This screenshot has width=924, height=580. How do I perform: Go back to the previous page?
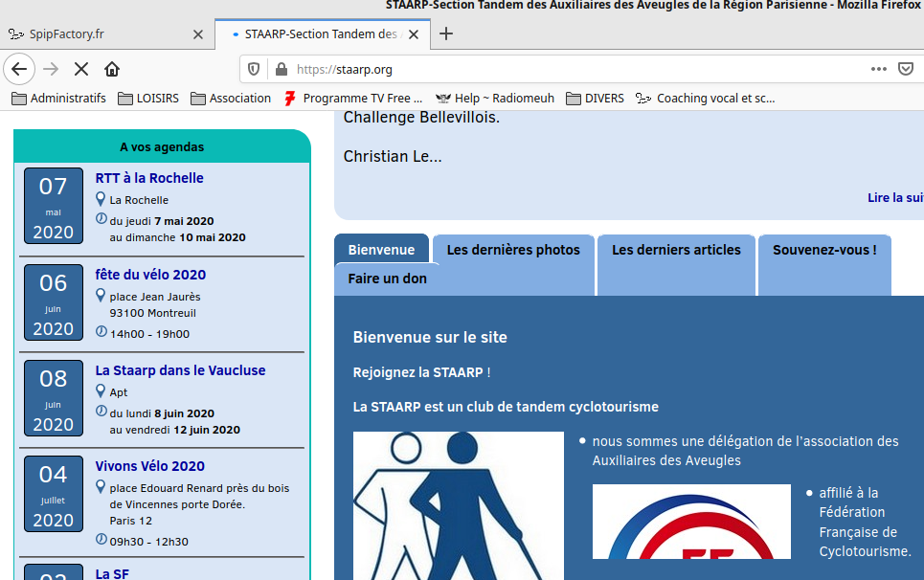(19, 70)
